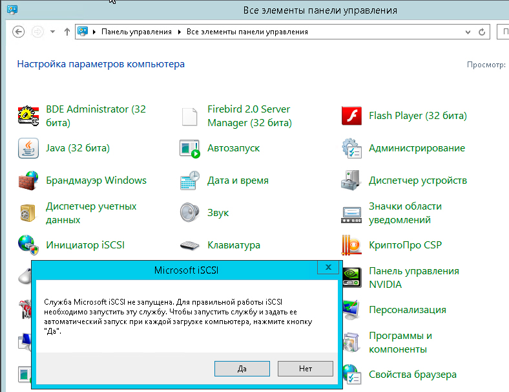The image size is (509, 392).
Task: Open Значки области уведомлений text link
Action: pos(405,213)
